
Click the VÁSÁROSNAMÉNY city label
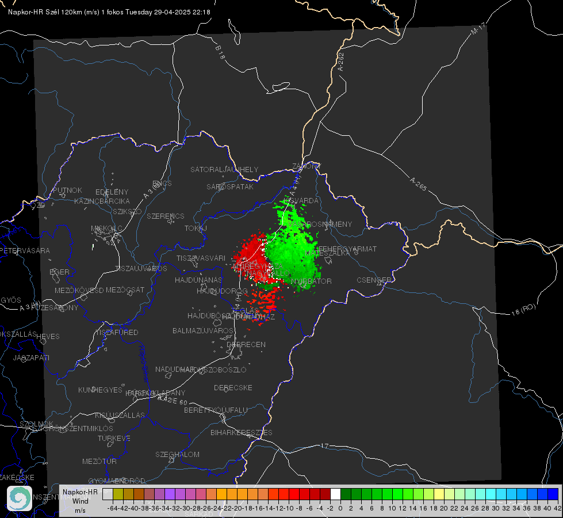pyautogui.click(x=320, y=224)
